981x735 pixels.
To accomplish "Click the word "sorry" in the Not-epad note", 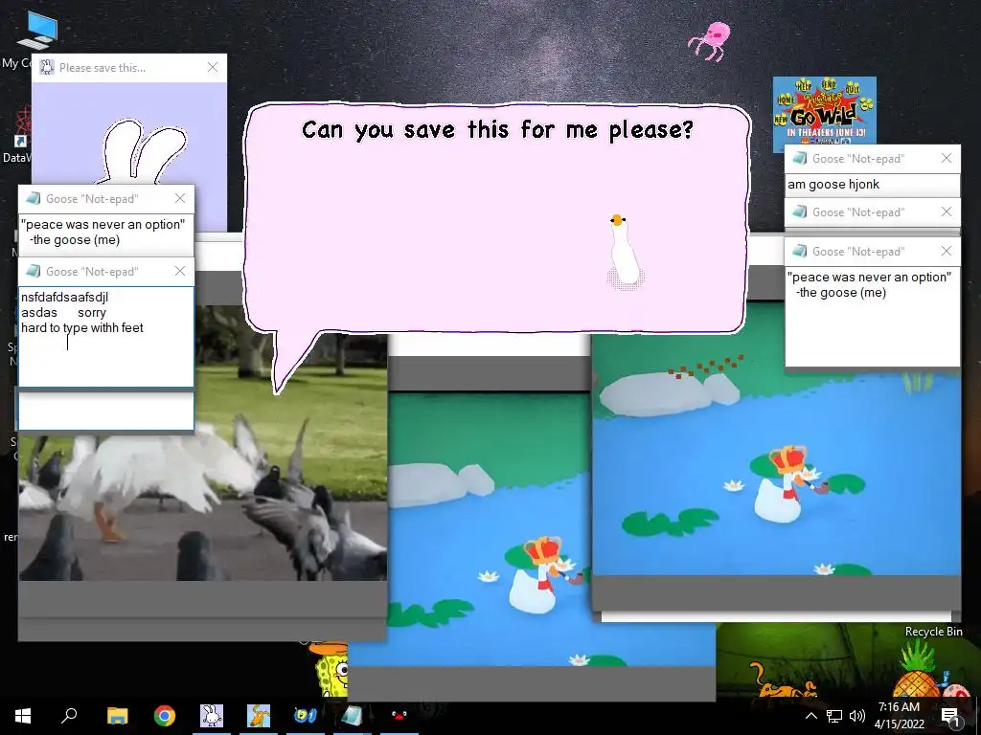I will click(92, 313).
